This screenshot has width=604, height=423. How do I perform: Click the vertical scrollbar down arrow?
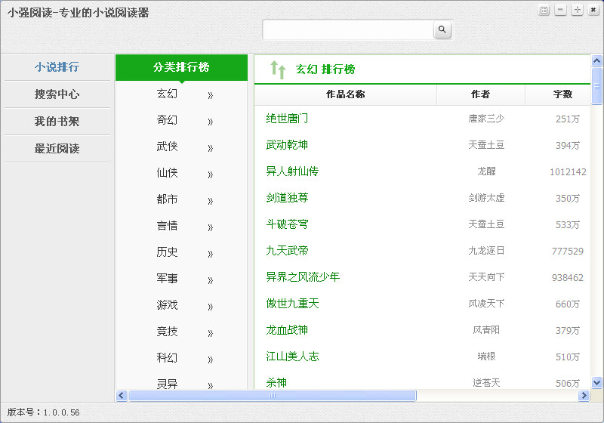596,382
